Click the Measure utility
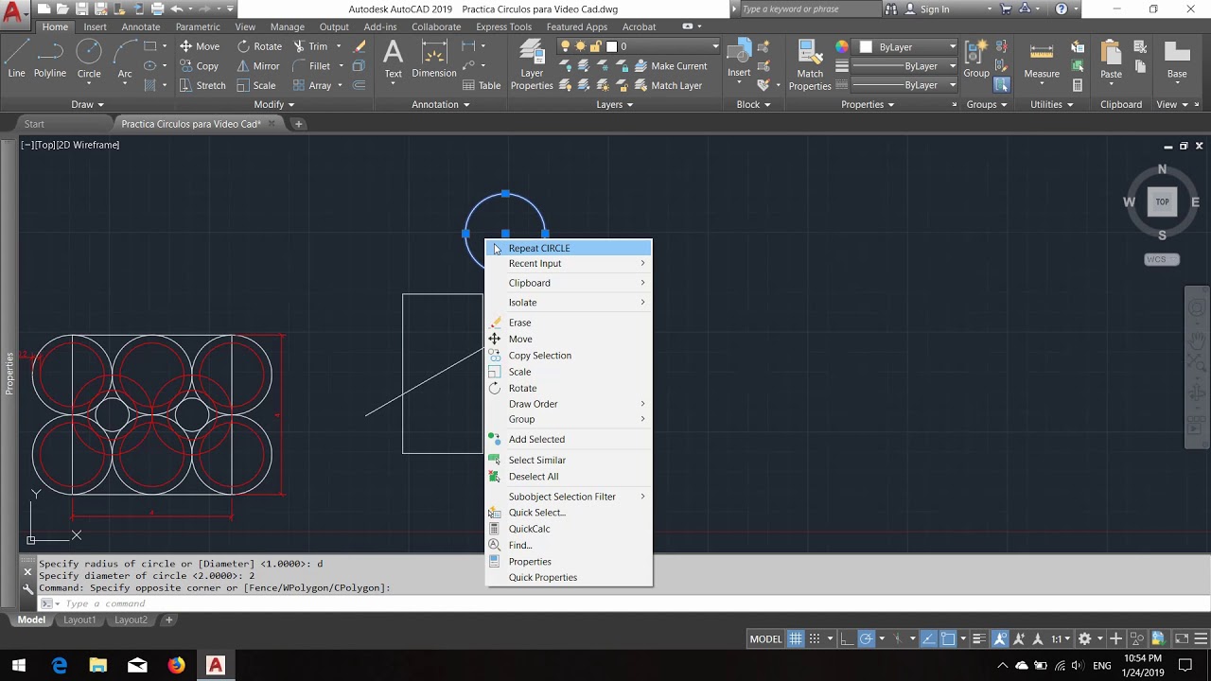1211x681 pixels. coord(1042,59)
